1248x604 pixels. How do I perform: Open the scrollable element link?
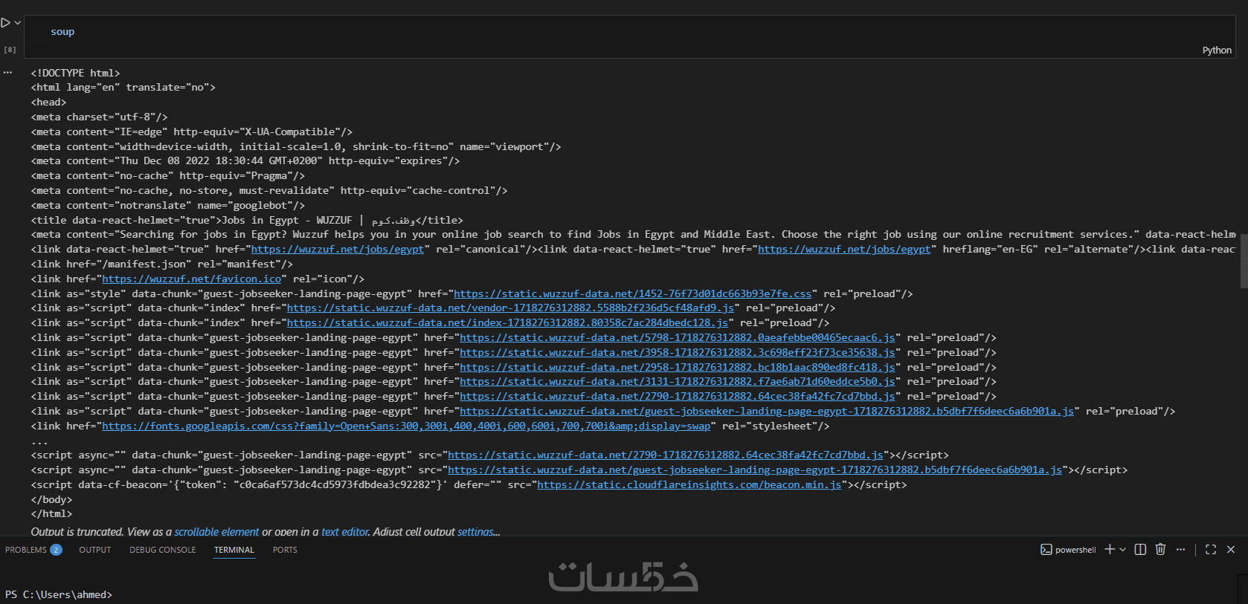216,532
